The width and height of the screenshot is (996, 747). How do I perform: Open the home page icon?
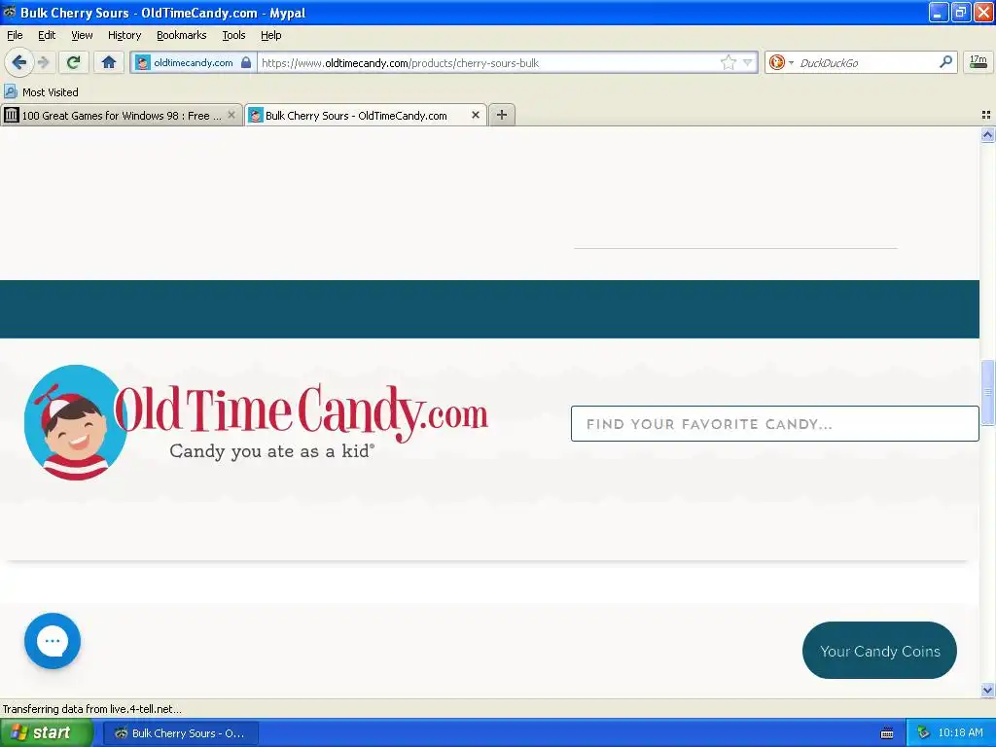(109, 62)
